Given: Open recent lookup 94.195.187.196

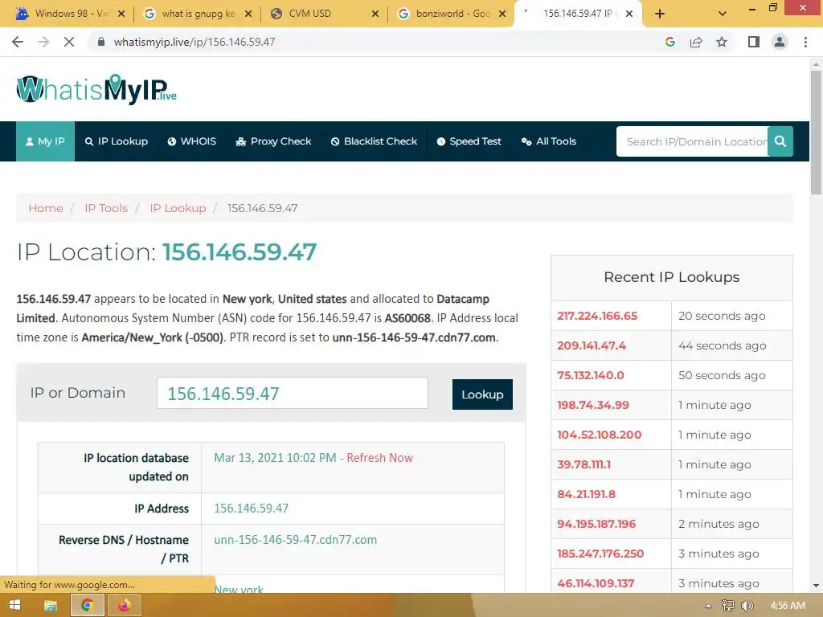Looking at the screenshot, I should tap(596, 524).
